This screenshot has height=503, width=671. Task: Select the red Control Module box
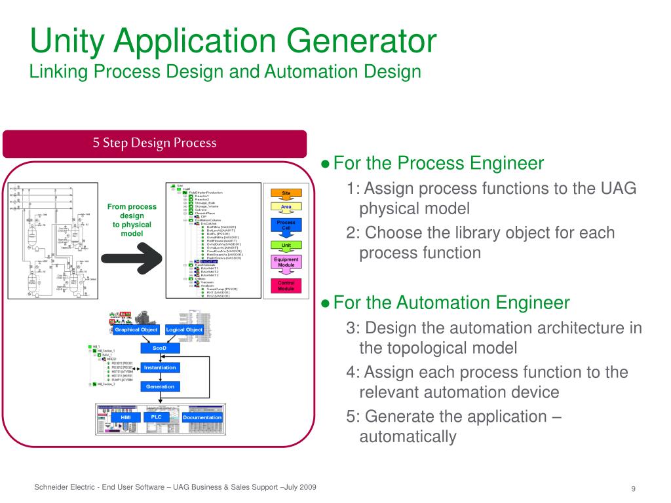[286, 286]
